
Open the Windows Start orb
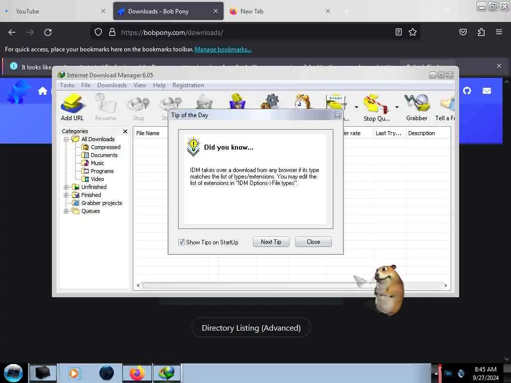click(x=13, y=373)
